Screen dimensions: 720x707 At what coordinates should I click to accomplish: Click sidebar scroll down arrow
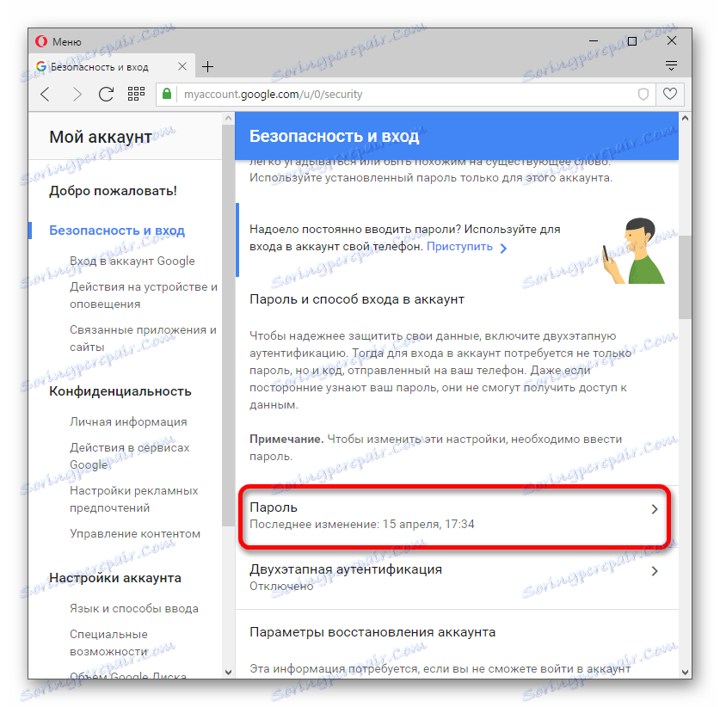[228, 672]
